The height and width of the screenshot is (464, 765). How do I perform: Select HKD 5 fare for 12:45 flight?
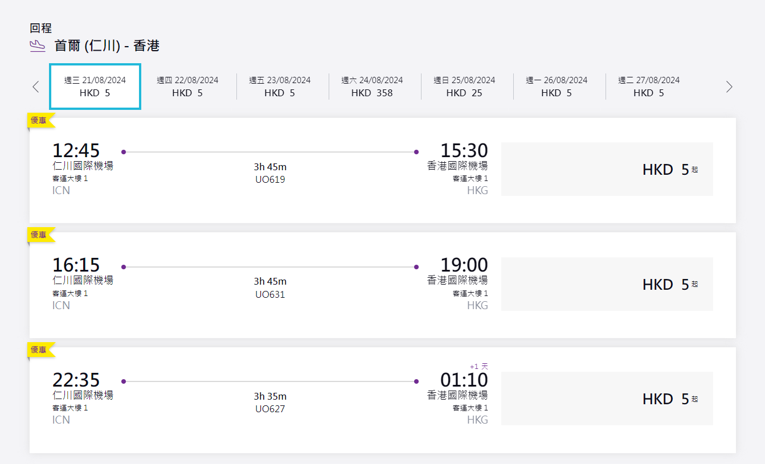(x=607, y=169)
